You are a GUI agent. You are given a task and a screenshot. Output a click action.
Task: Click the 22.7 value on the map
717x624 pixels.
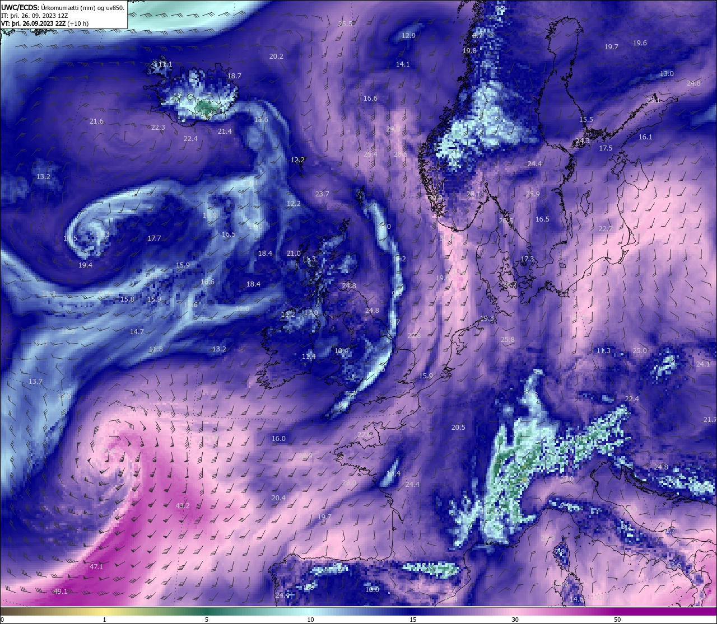point(606,228)
